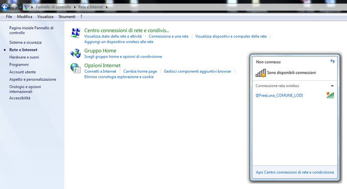The image size is (347, 189).
Task: Click signal bars icon beside Sono disponibili connessioni
Action: [261, 73]
